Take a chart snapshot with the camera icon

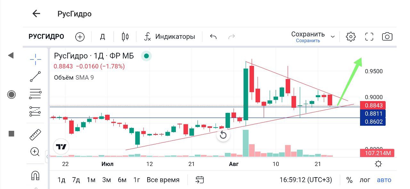[x=387, y=37]
